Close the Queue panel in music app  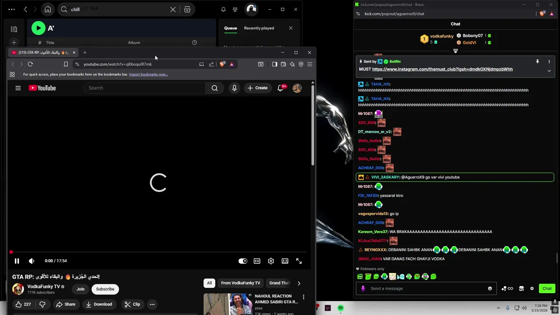290,28
